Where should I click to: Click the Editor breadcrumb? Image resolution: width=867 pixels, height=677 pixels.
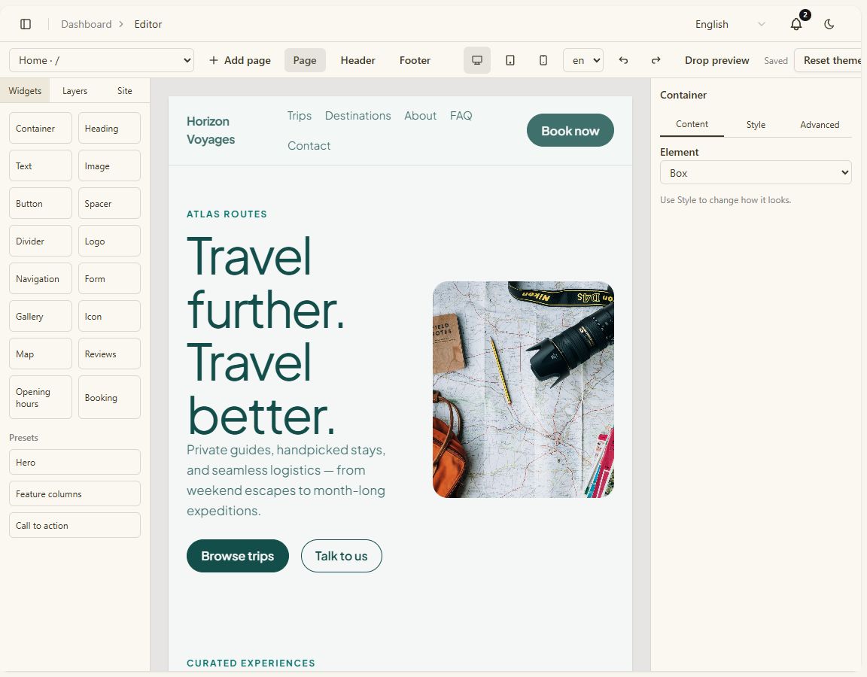click(x=148, y=24)
